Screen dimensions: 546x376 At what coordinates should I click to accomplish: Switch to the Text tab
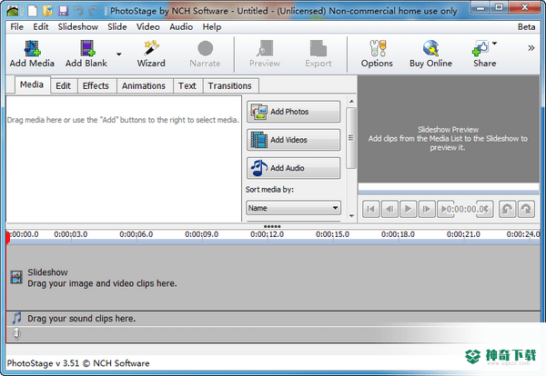tap(187, 86)
